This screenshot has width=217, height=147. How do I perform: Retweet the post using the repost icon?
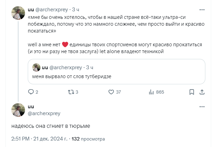coord(71,92)
